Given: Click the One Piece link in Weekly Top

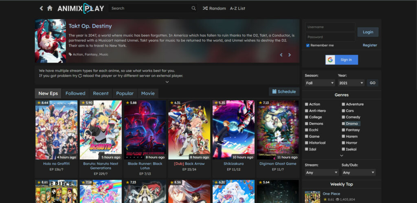Looking at the screenshot, I should tap(331, 194).
